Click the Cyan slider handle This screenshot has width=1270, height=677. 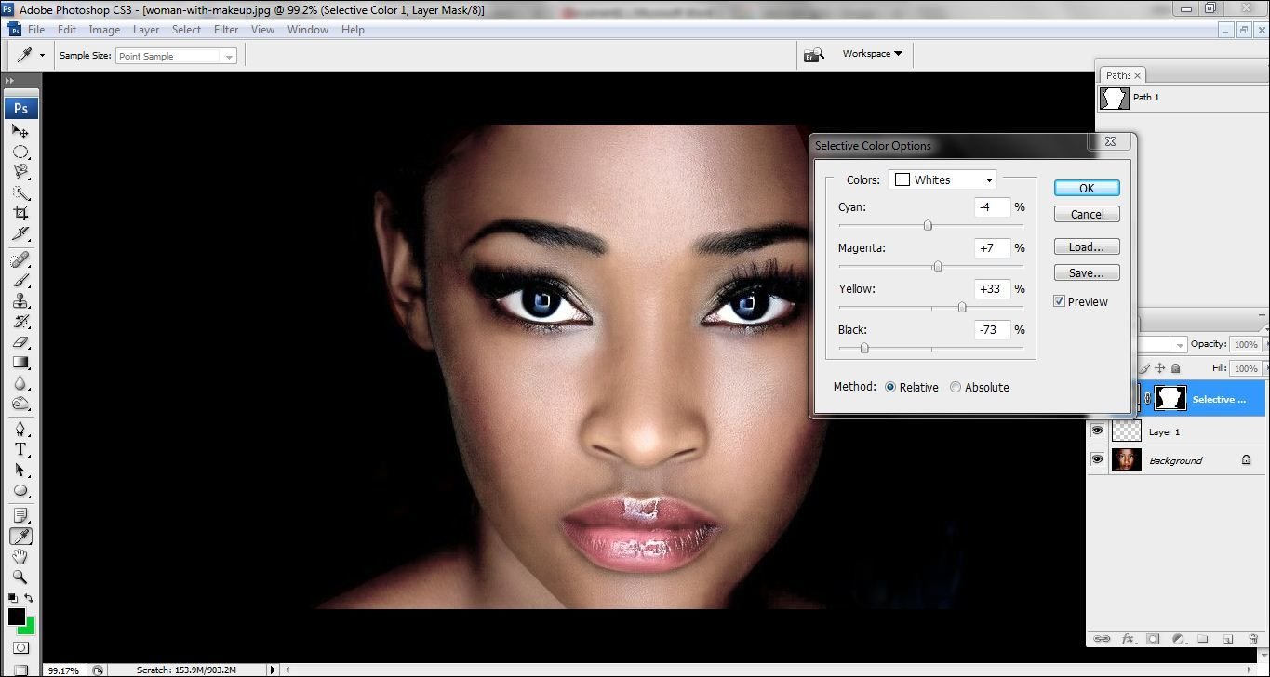click(x=928, y=225)
